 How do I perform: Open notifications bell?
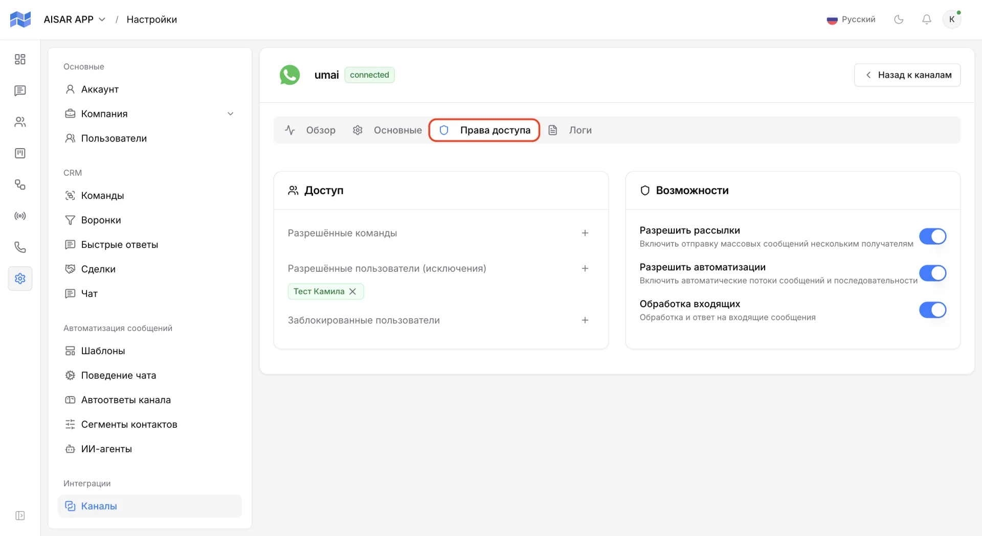(926, 19)
